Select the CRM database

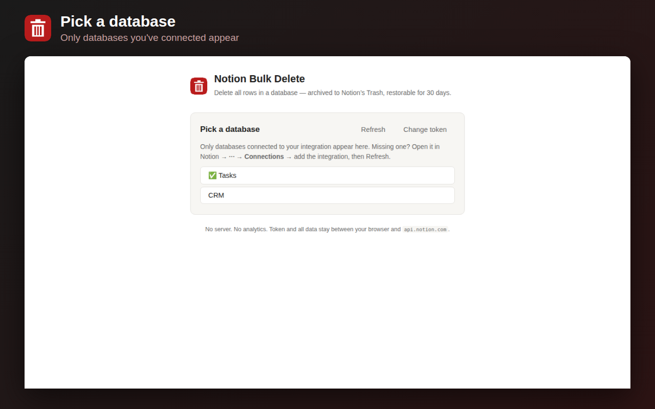point(327,195)
